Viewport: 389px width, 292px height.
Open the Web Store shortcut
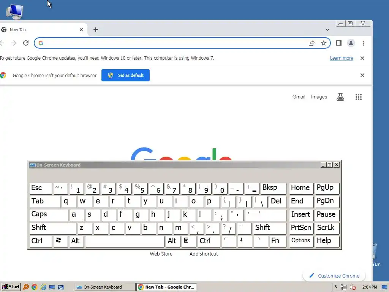(161, 254)
